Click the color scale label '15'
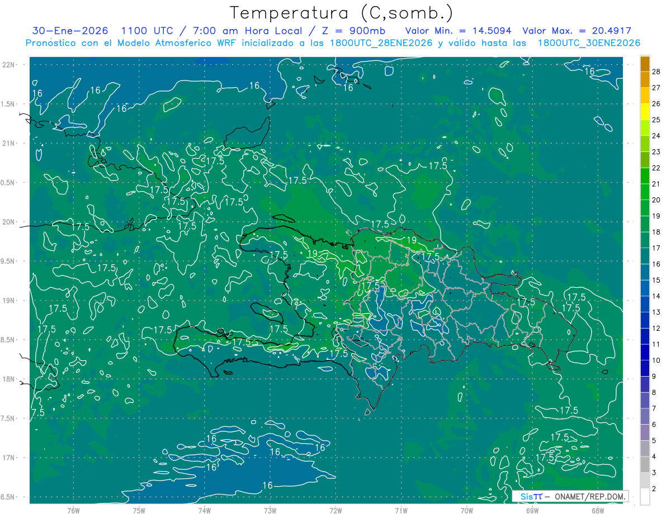Viewport: 671px width, 518px height. [x=656, y=280]
